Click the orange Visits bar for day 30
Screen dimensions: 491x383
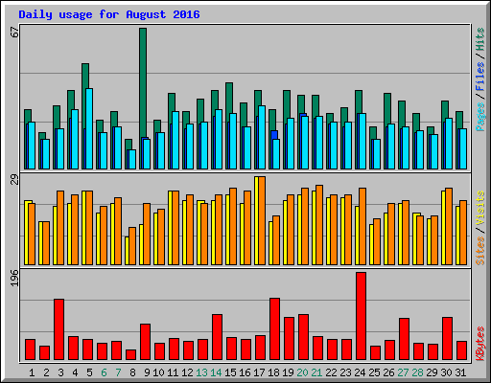pyautogui.click(x=449, y=226)
